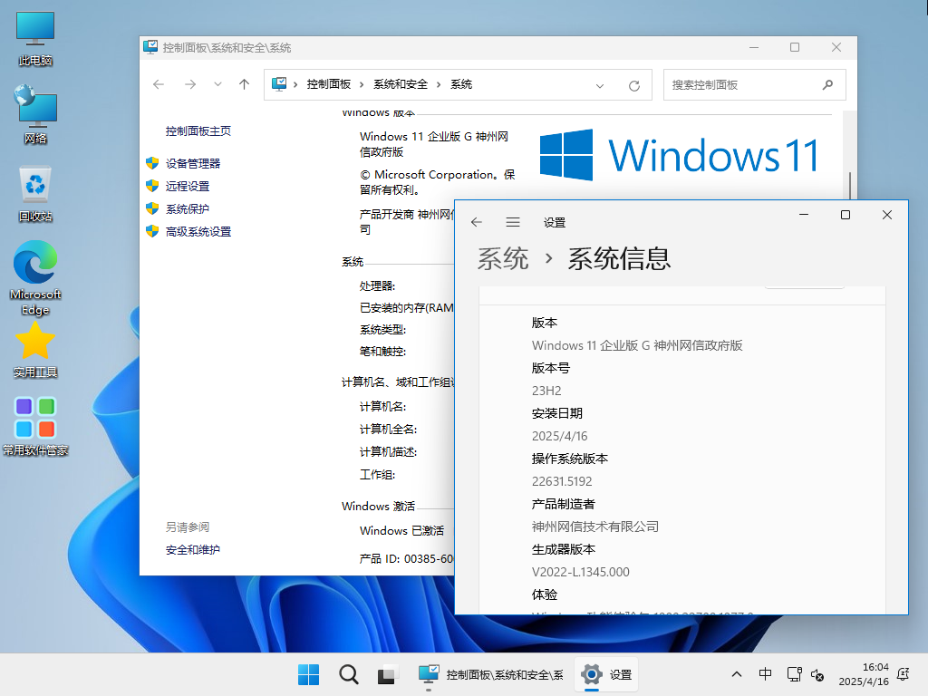Open the muted volume tray icon
Screen dimensions: 928x696
tap(817, 674)
